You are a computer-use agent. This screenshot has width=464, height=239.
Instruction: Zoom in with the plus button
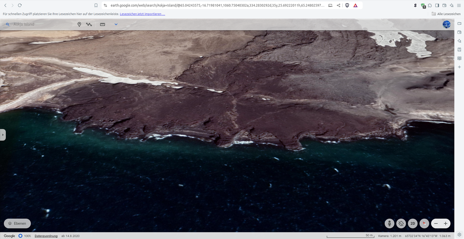point(446,223)
